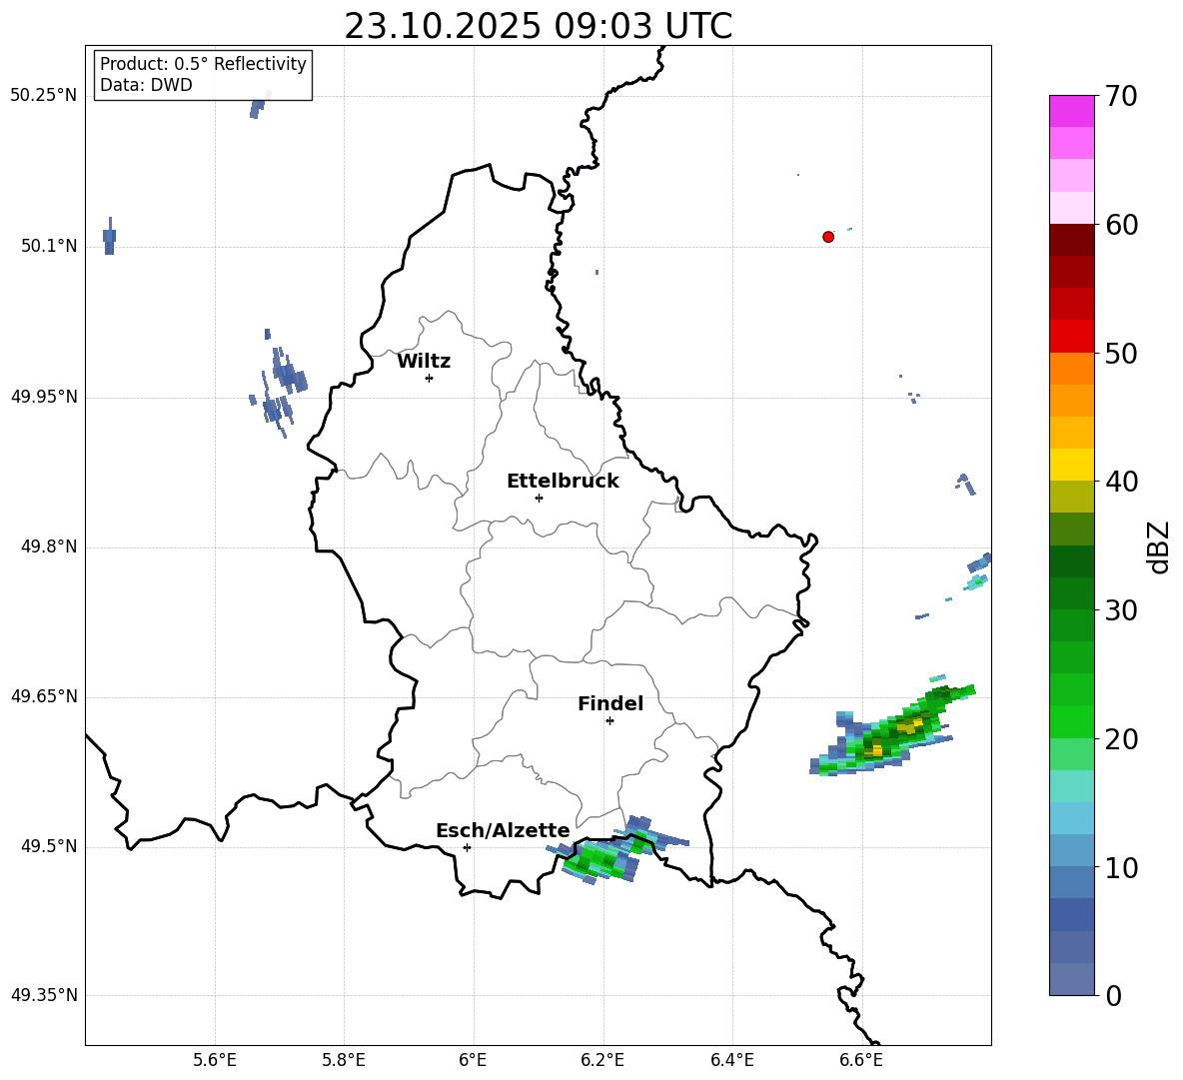Click the 49.5°N latitude label
The image size is (1183, 1080).
(x=49, y=846)
